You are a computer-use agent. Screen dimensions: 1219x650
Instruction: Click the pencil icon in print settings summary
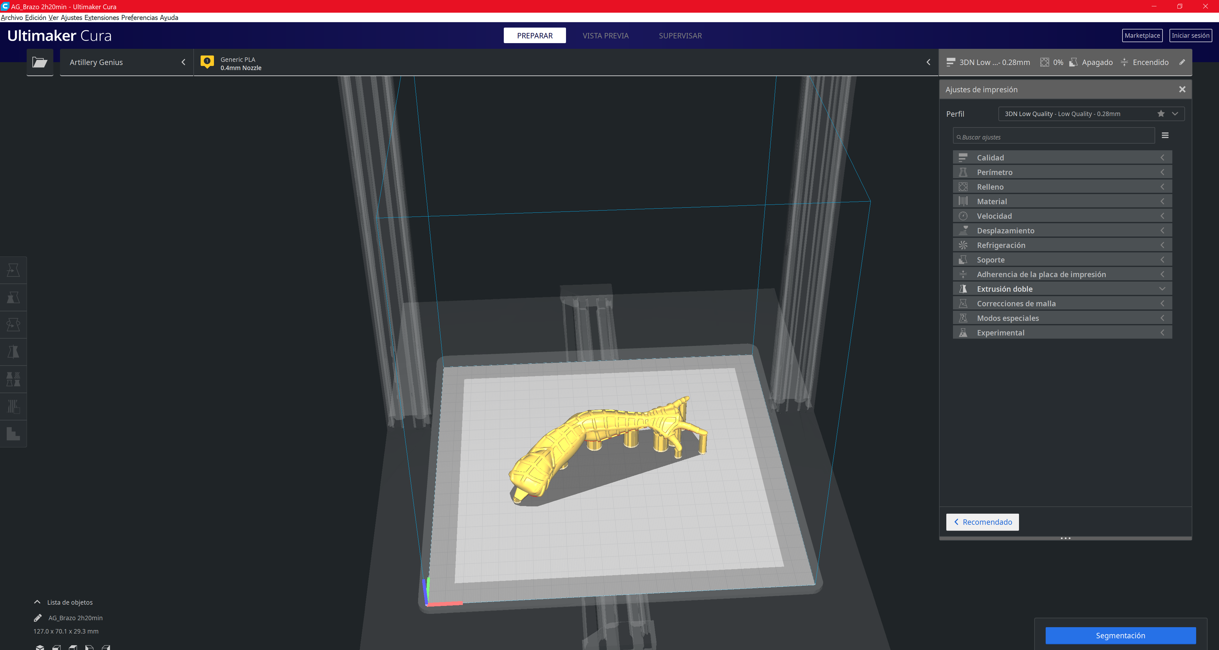click(1182, 62)
